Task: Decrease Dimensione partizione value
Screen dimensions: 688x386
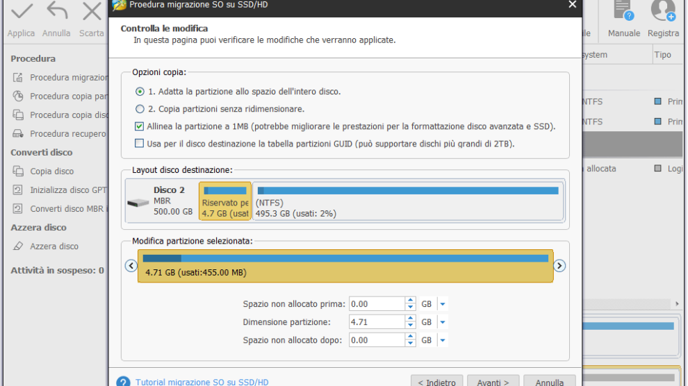Action: 410,325
